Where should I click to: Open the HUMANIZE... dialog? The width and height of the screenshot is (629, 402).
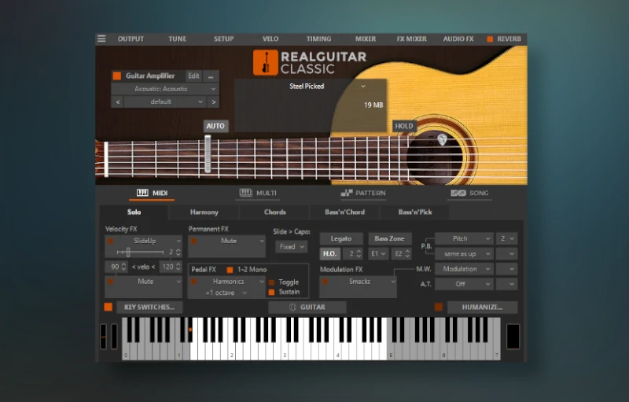[x=482, y=308]
